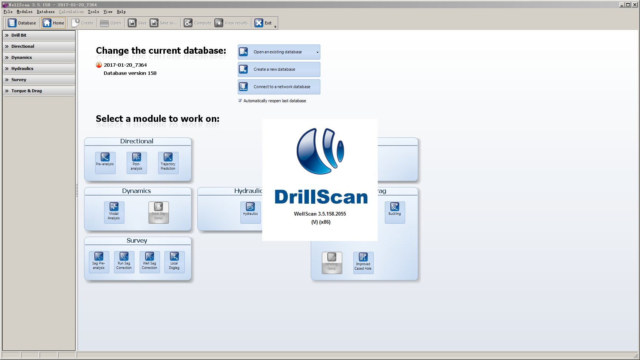This screenshot has width=640, height=360.
Task: Open the Local Dogleg module
Action: click(174, 262)
